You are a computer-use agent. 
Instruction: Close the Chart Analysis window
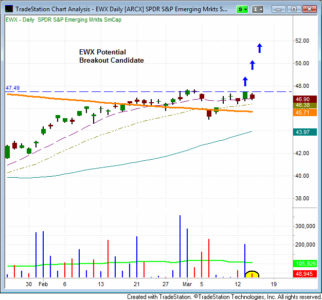click(x=308, y=9)
